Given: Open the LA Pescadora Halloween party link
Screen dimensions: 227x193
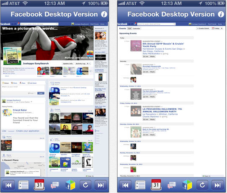Looking at the screenshot, I should pyautogui.click(x=162, y=110).
